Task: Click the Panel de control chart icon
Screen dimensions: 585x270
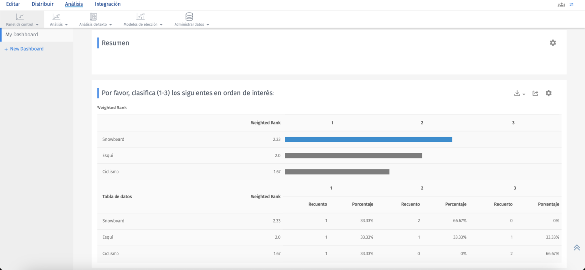Action: click(20, 17)
